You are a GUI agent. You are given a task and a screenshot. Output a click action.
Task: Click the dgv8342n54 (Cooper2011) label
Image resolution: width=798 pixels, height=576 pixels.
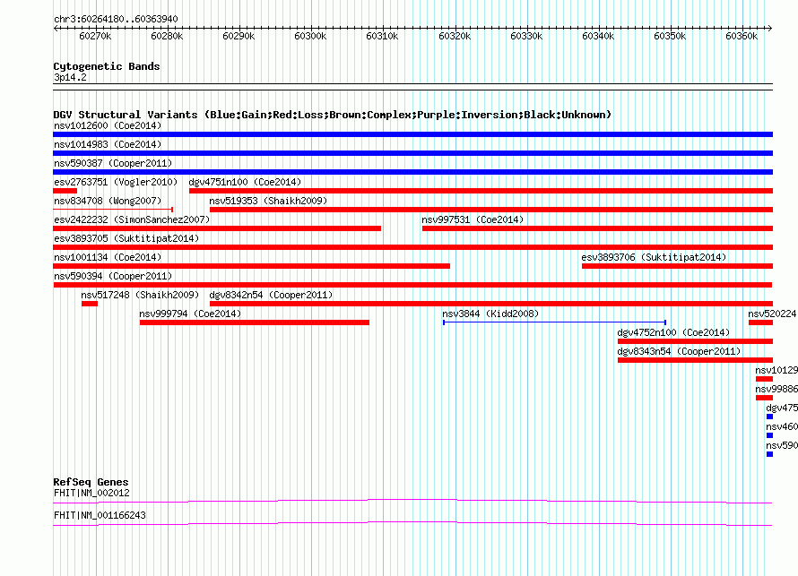[272, 295]
